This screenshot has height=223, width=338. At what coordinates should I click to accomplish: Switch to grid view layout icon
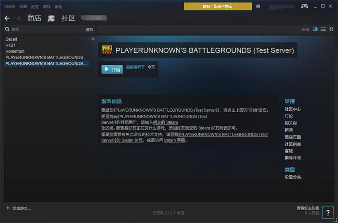[x=331, y=29]
